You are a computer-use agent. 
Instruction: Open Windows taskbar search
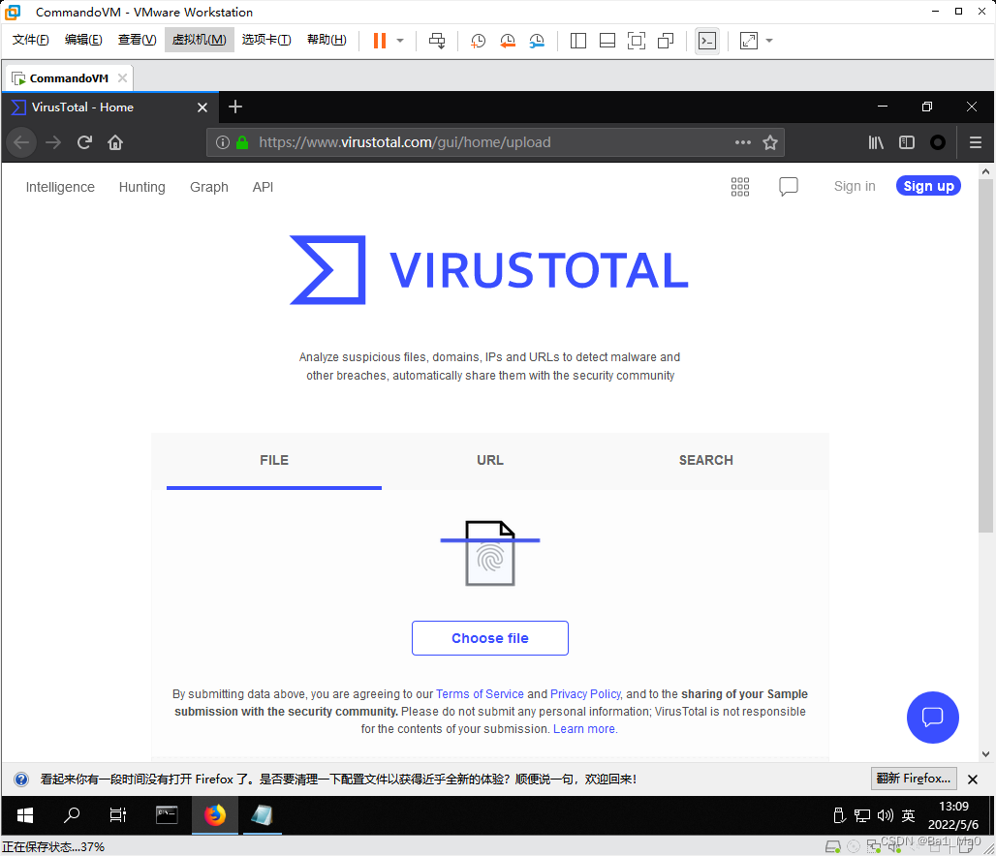pos(72,814)
